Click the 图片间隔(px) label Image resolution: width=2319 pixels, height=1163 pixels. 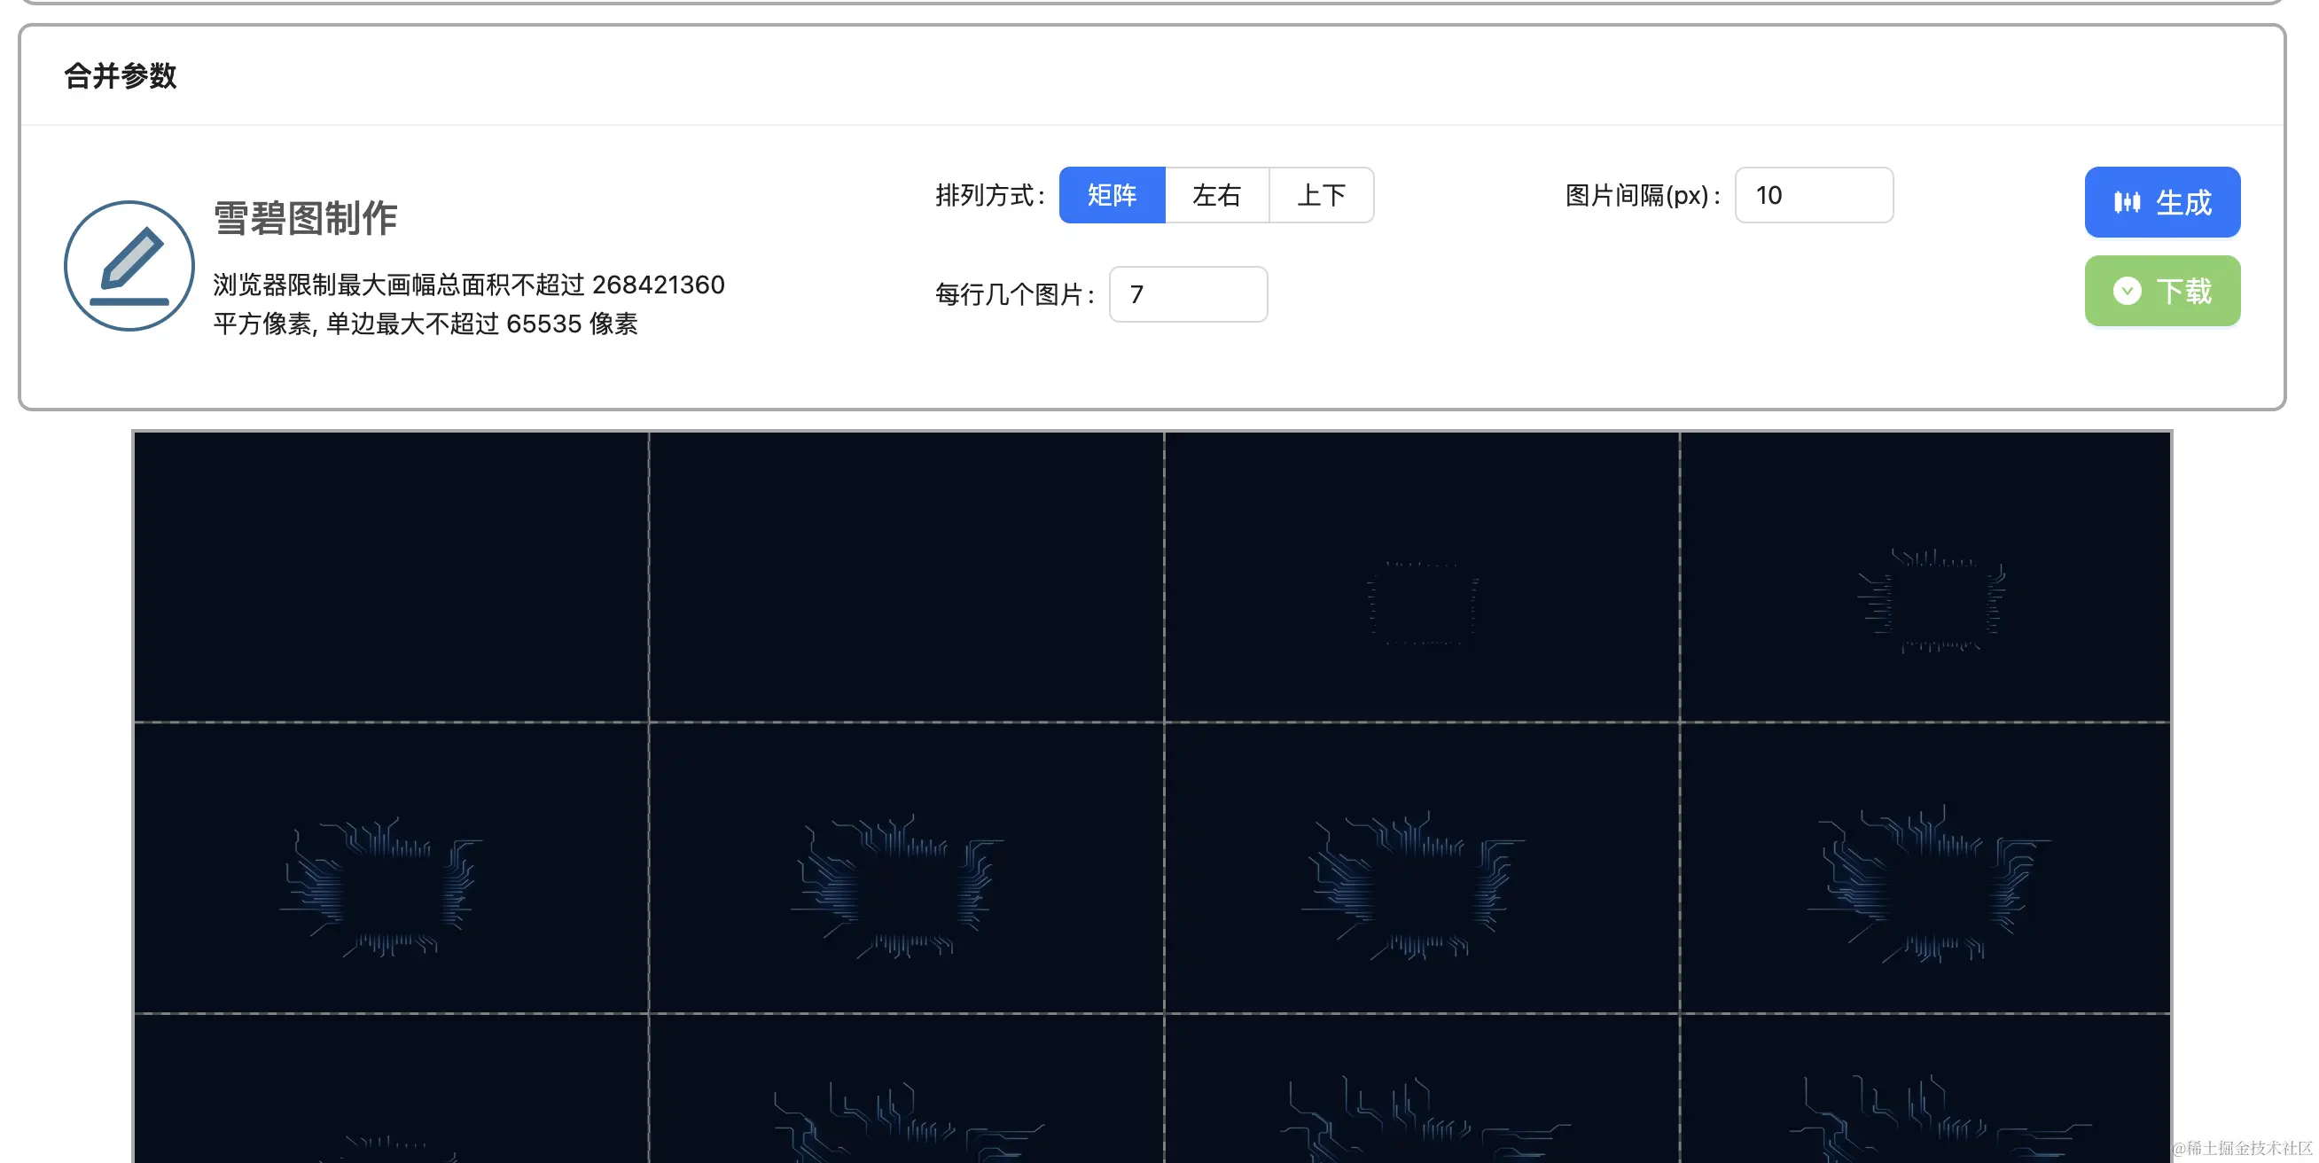[x=1643, y=194]
